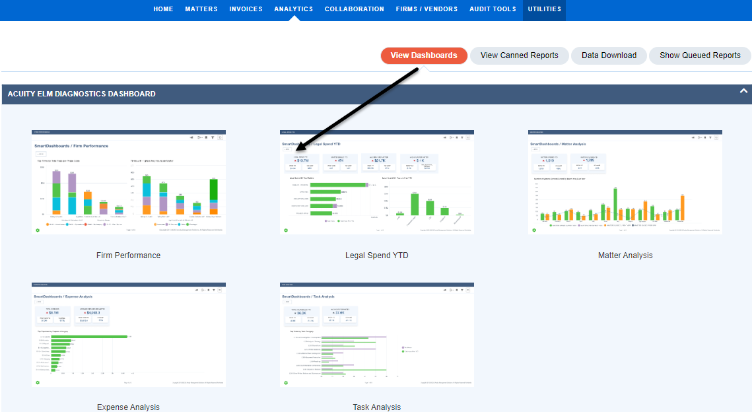Open the AUDIT TOOLS menu

(x=492, y=9)
